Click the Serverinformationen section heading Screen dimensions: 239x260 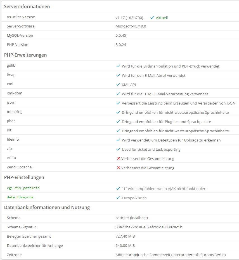[x=27, y=6]
